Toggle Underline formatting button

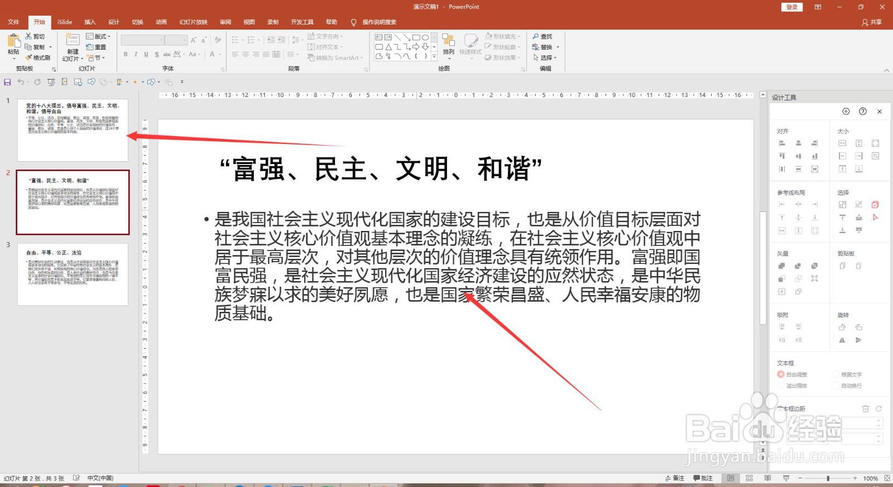pos(146,54)
